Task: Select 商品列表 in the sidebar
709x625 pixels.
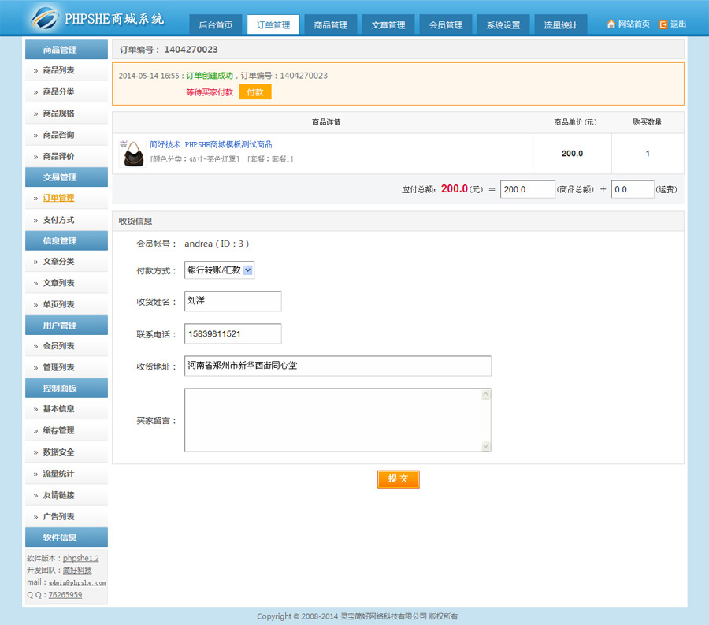Action: 58,70
